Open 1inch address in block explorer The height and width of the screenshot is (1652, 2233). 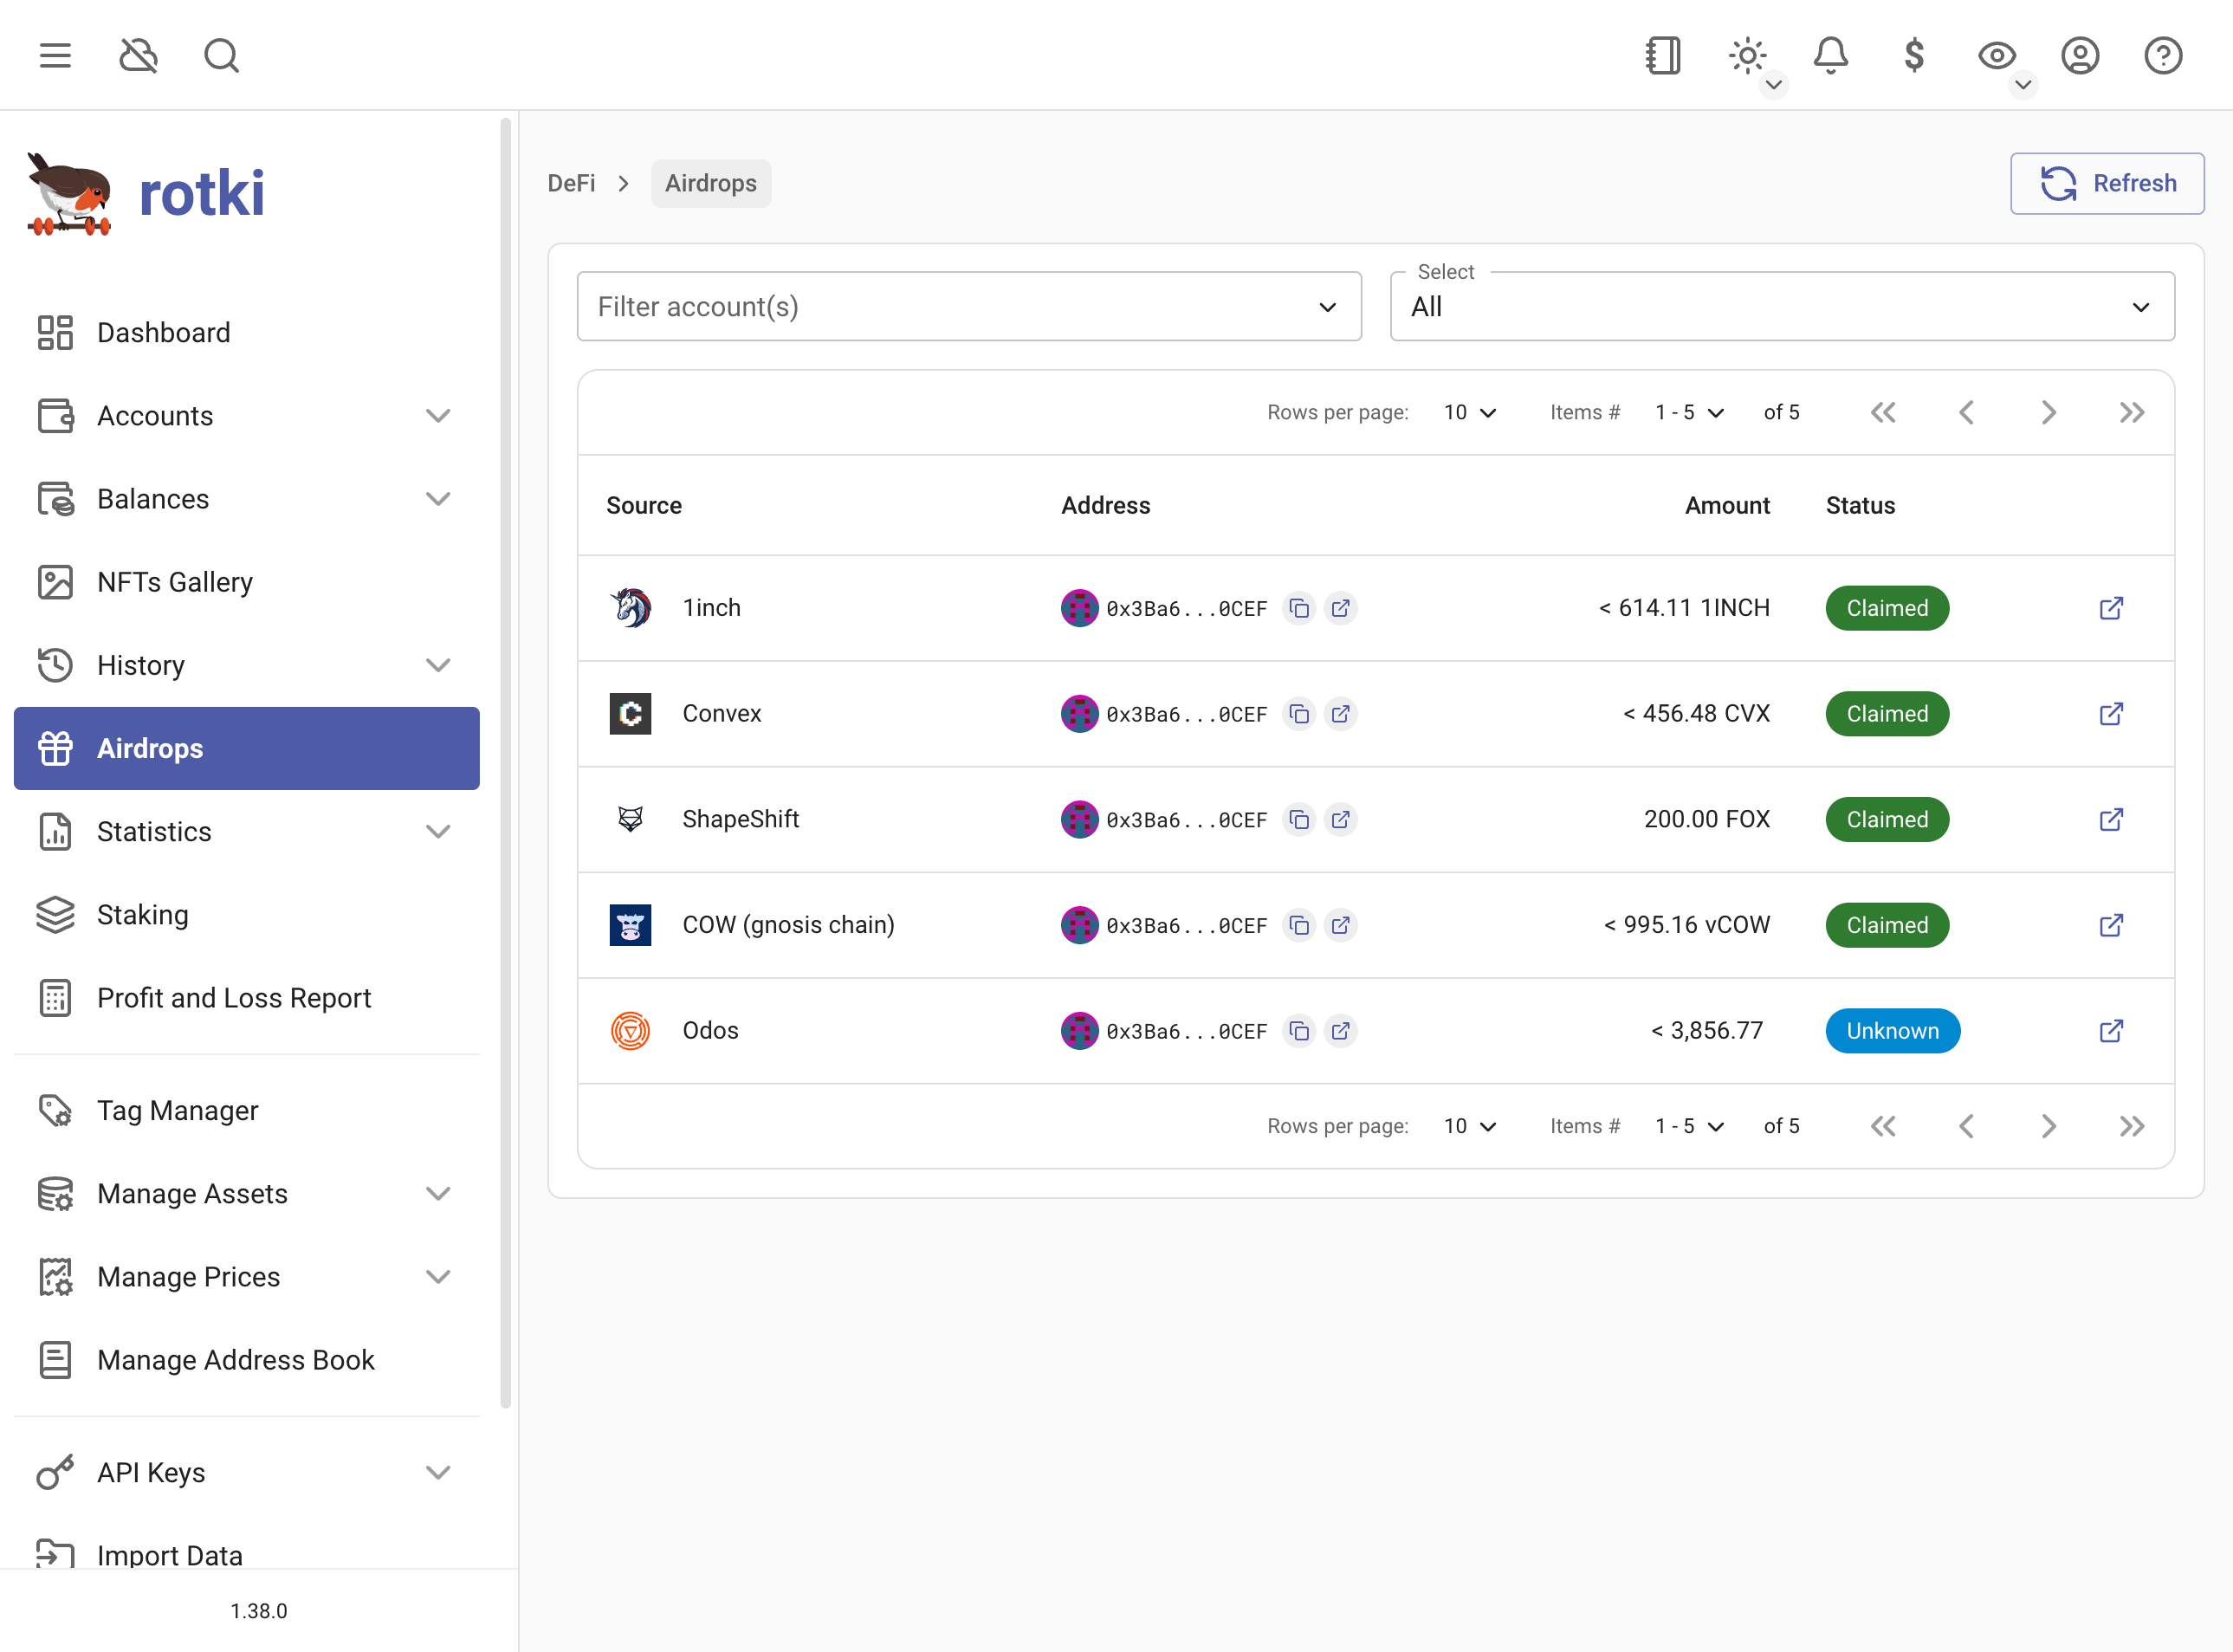pos(1340,608)
